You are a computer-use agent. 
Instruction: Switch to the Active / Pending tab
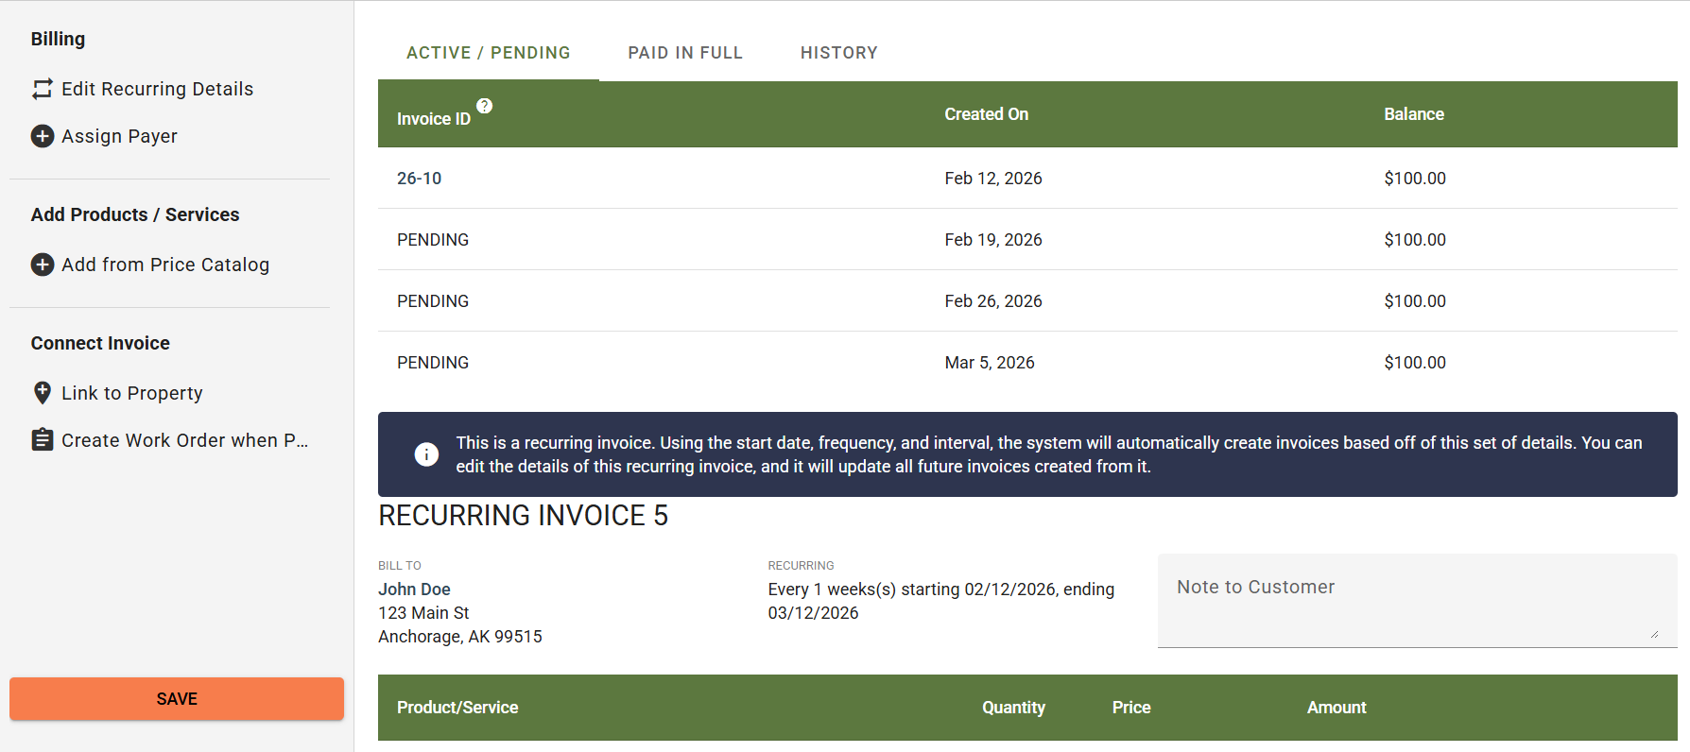pyautogui.click(x=489, y=53)
